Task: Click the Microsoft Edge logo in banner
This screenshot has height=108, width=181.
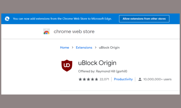Action: coord(7,19)
